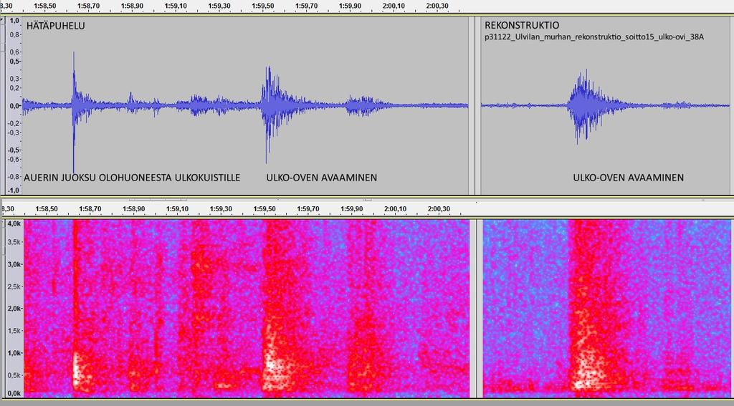Click the 0,5k spectrogram frequency label
Image resolution: width=734 pixels, height=406 pixels.
pyautogui.click(x=14, y=375)
